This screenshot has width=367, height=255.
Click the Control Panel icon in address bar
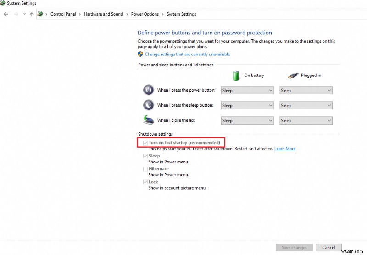(40, 14)
